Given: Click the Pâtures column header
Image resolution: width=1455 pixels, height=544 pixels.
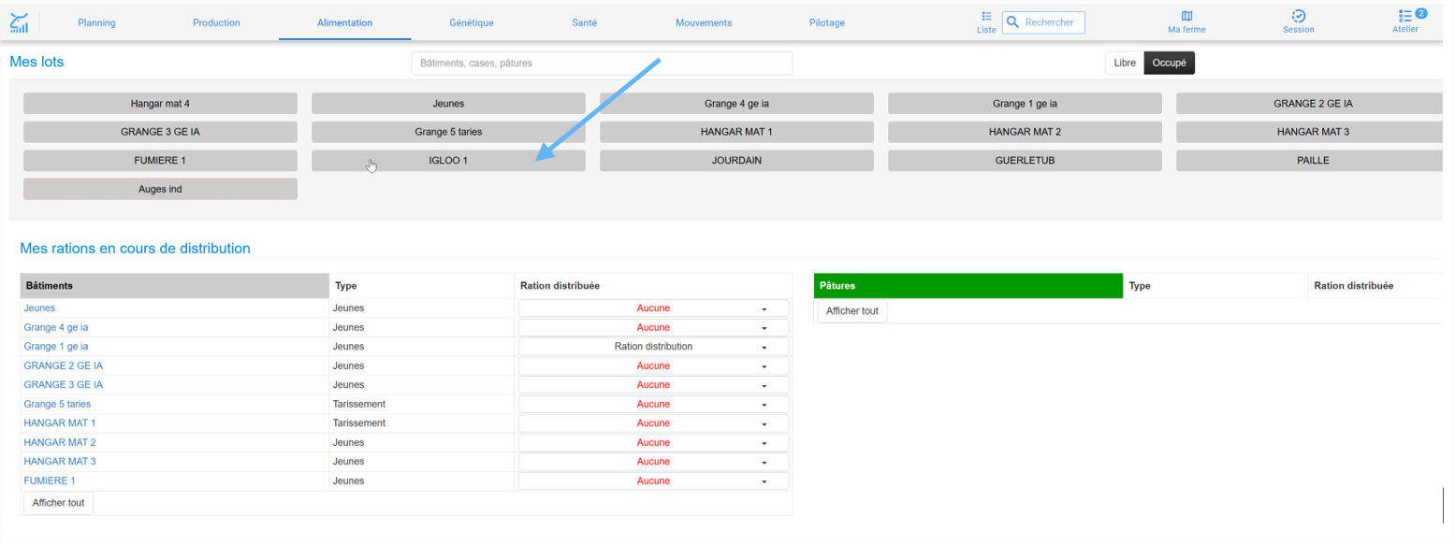Looking at the screenshot, I should pos(968,286).
